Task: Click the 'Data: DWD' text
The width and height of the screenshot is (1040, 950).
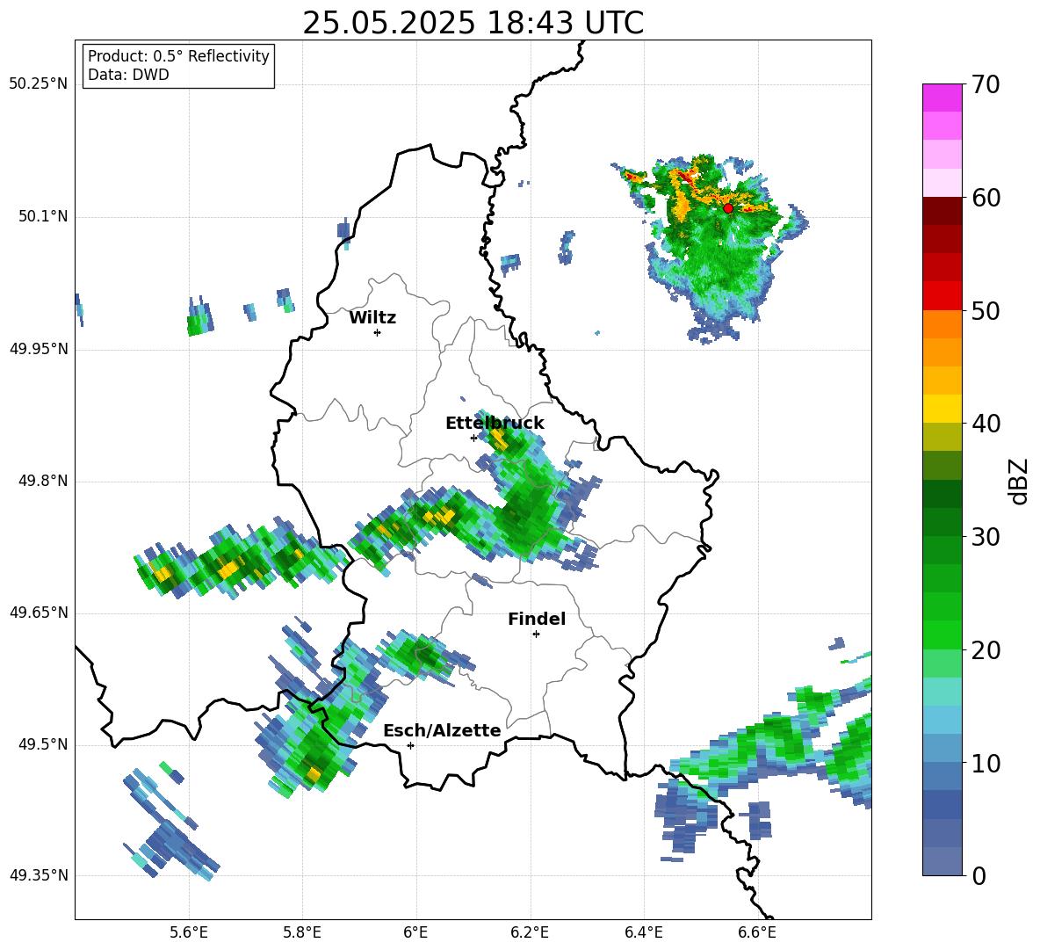Action: pyautogui.click(x=128, y=75)
